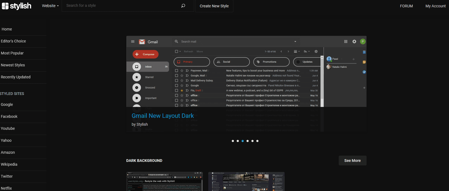
Task: Select Google under Styled Sites
Action: pos(7,104)
